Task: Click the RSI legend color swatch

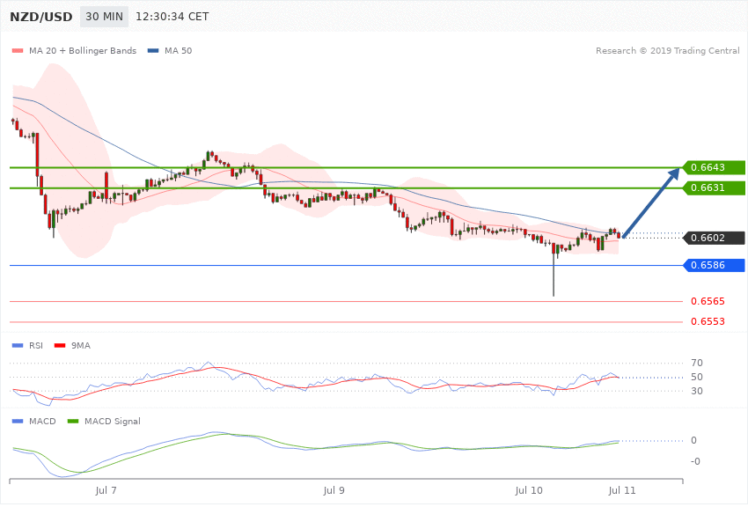Action: coord(18,345)
